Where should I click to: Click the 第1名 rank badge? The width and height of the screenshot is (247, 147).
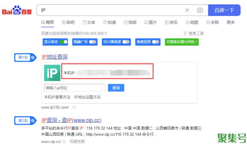click(25, 57)
